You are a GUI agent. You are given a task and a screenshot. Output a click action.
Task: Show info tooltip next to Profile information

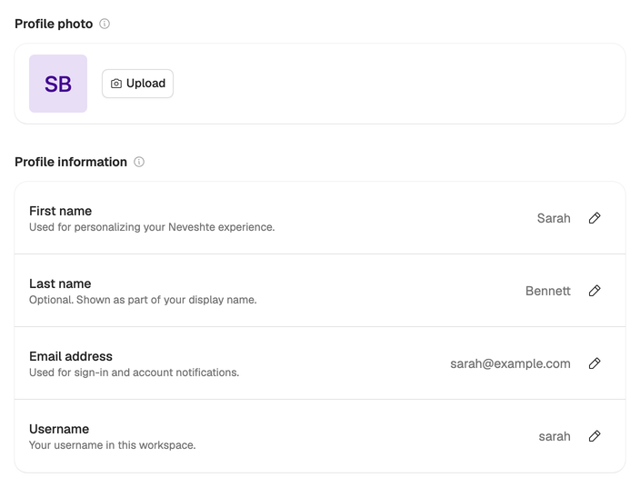[x=139, y=162]
